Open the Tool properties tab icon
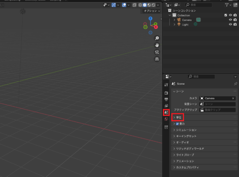This screenshot has height=177, width=239. (166, 85)
